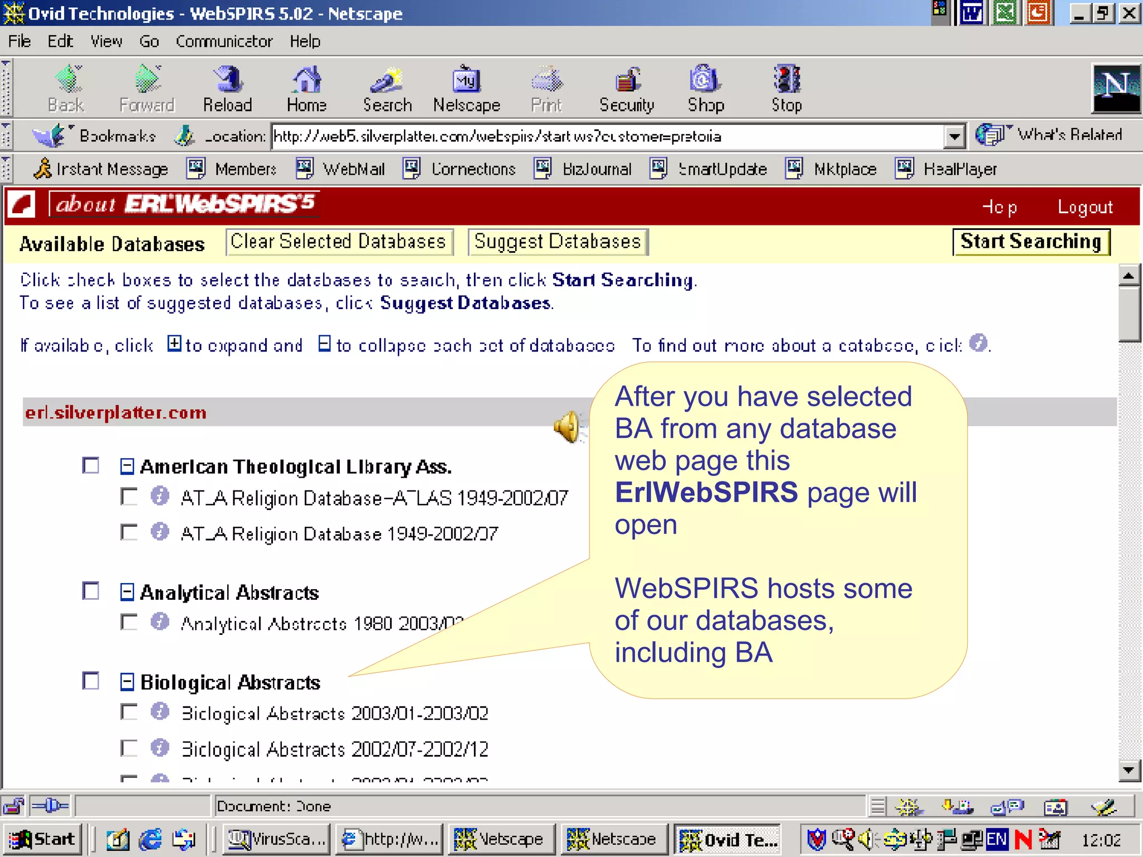This screenshot has width=1143, height=857.
Task: Click the page scrollbar down arrow
Action: 1129,771
